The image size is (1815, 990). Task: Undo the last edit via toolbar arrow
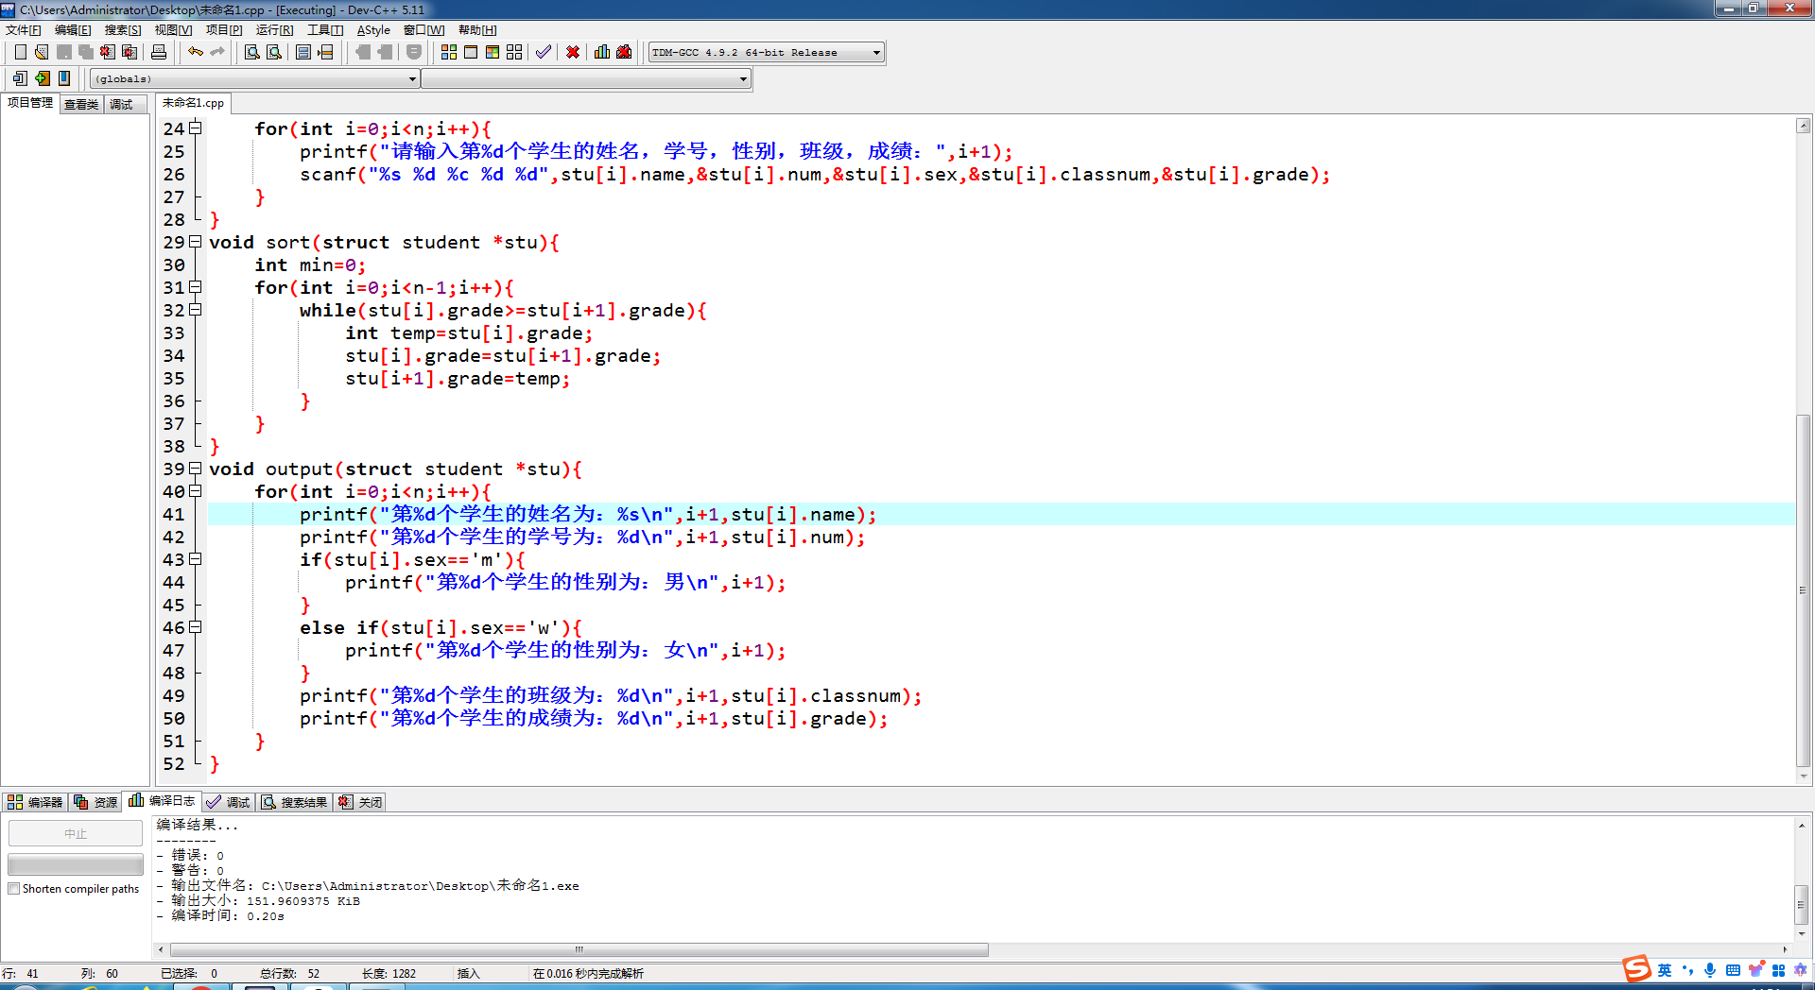click(x=196, y=52)
